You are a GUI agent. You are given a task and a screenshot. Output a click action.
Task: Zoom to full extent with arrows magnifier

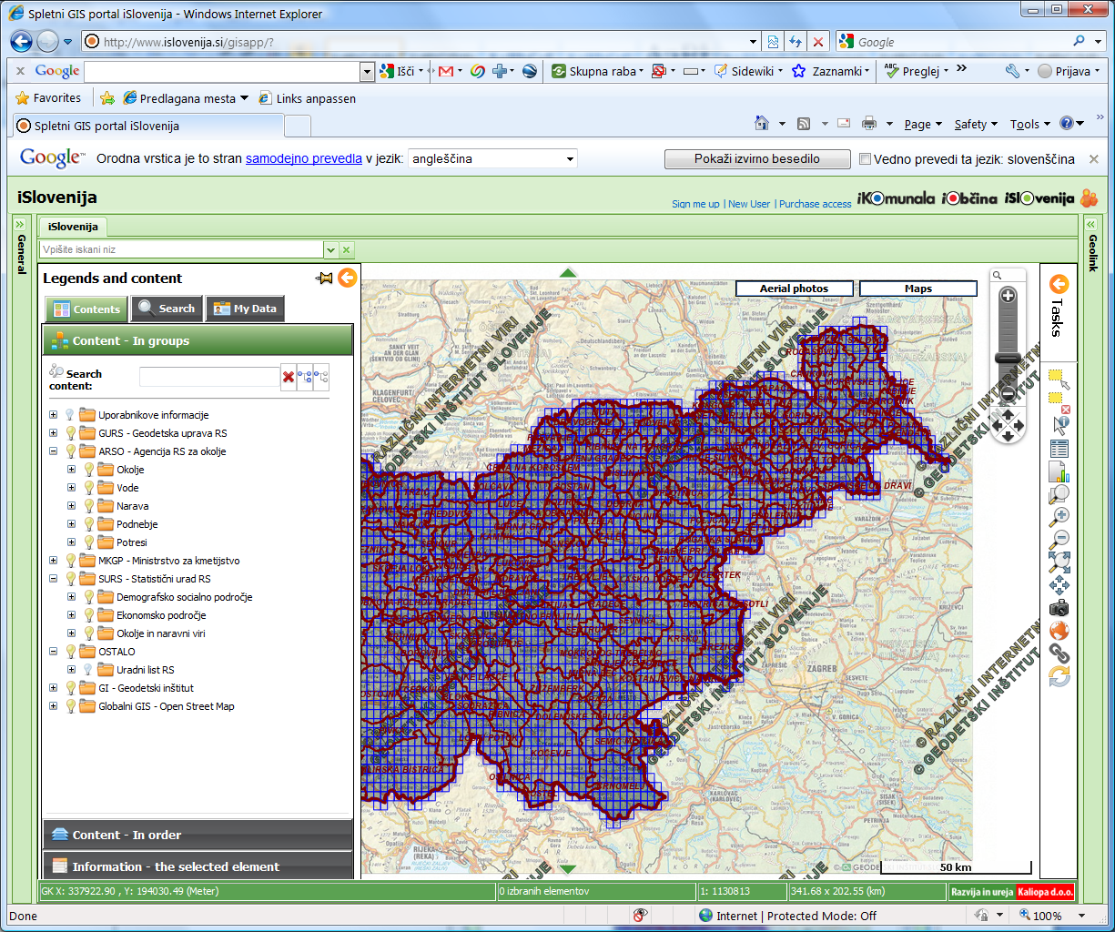(x=1059, y=562)
